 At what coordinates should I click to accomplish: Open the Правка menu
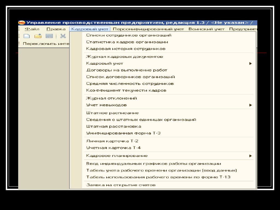(56, 29)
